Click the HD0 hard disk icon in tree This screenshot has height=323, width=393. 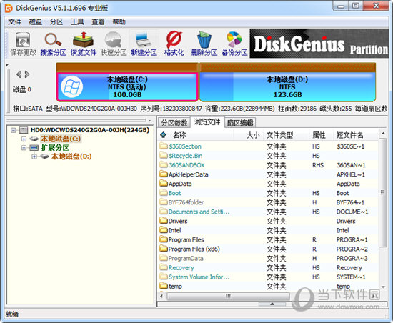coord(24,130)
